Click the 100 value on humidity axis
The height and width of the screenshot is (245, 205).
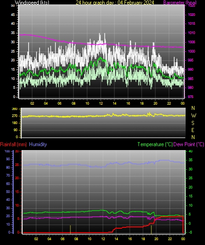pos(7,151)
